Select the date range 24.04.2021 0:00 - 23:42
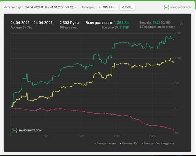The image size is (196, 156). click(x=49, y=7)
